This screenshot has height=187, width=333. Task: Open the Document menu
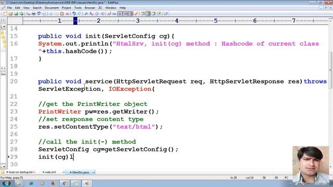pyautogui.click(x=52, y=8)
